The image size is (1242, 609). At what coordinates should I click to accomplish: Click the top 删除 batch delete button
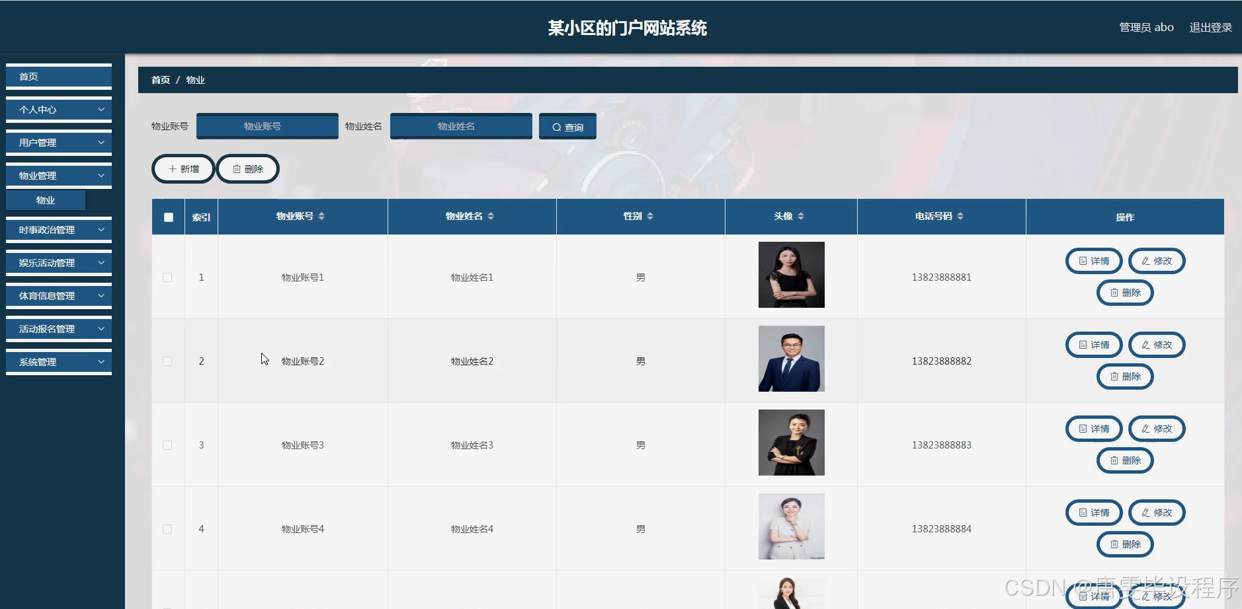(x=248, y=168)
